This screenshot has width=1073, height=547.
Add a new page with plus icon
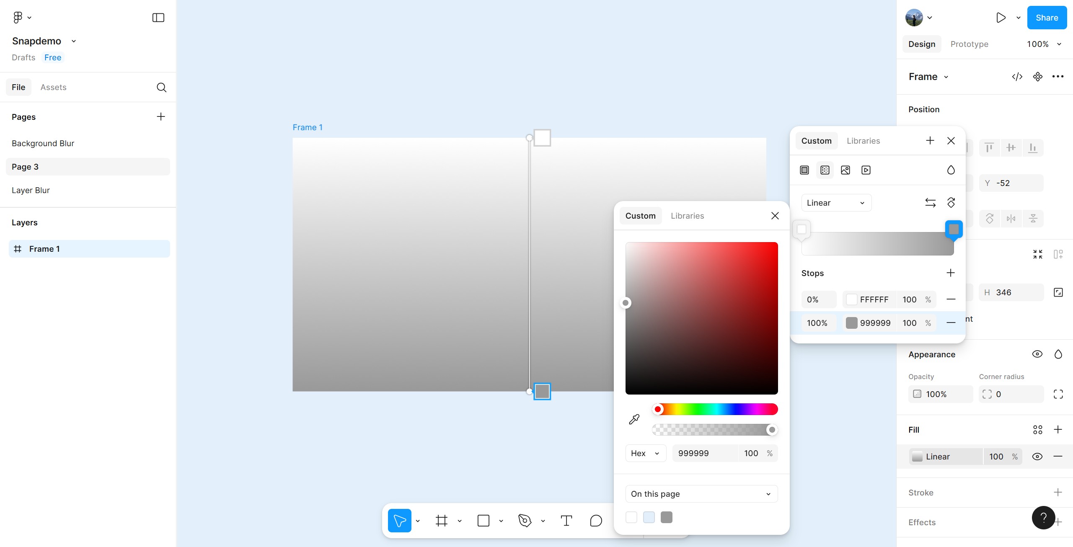[x=161, y=116]
